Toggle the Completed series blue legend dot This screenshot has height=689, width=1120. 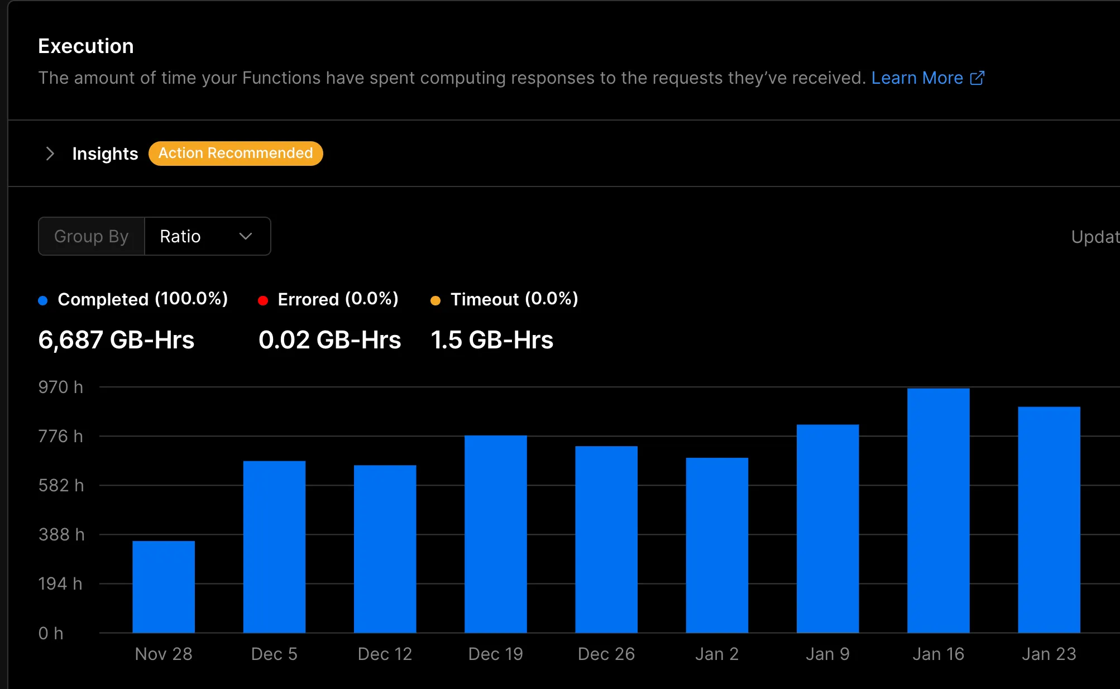tap(43, 300)
